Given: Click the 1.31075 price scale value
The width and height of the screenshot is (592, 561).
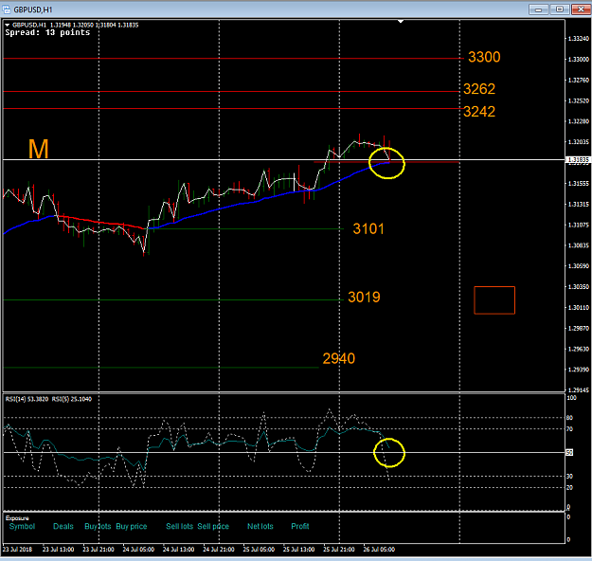Looking at the screenshot, I should point(579,225).
